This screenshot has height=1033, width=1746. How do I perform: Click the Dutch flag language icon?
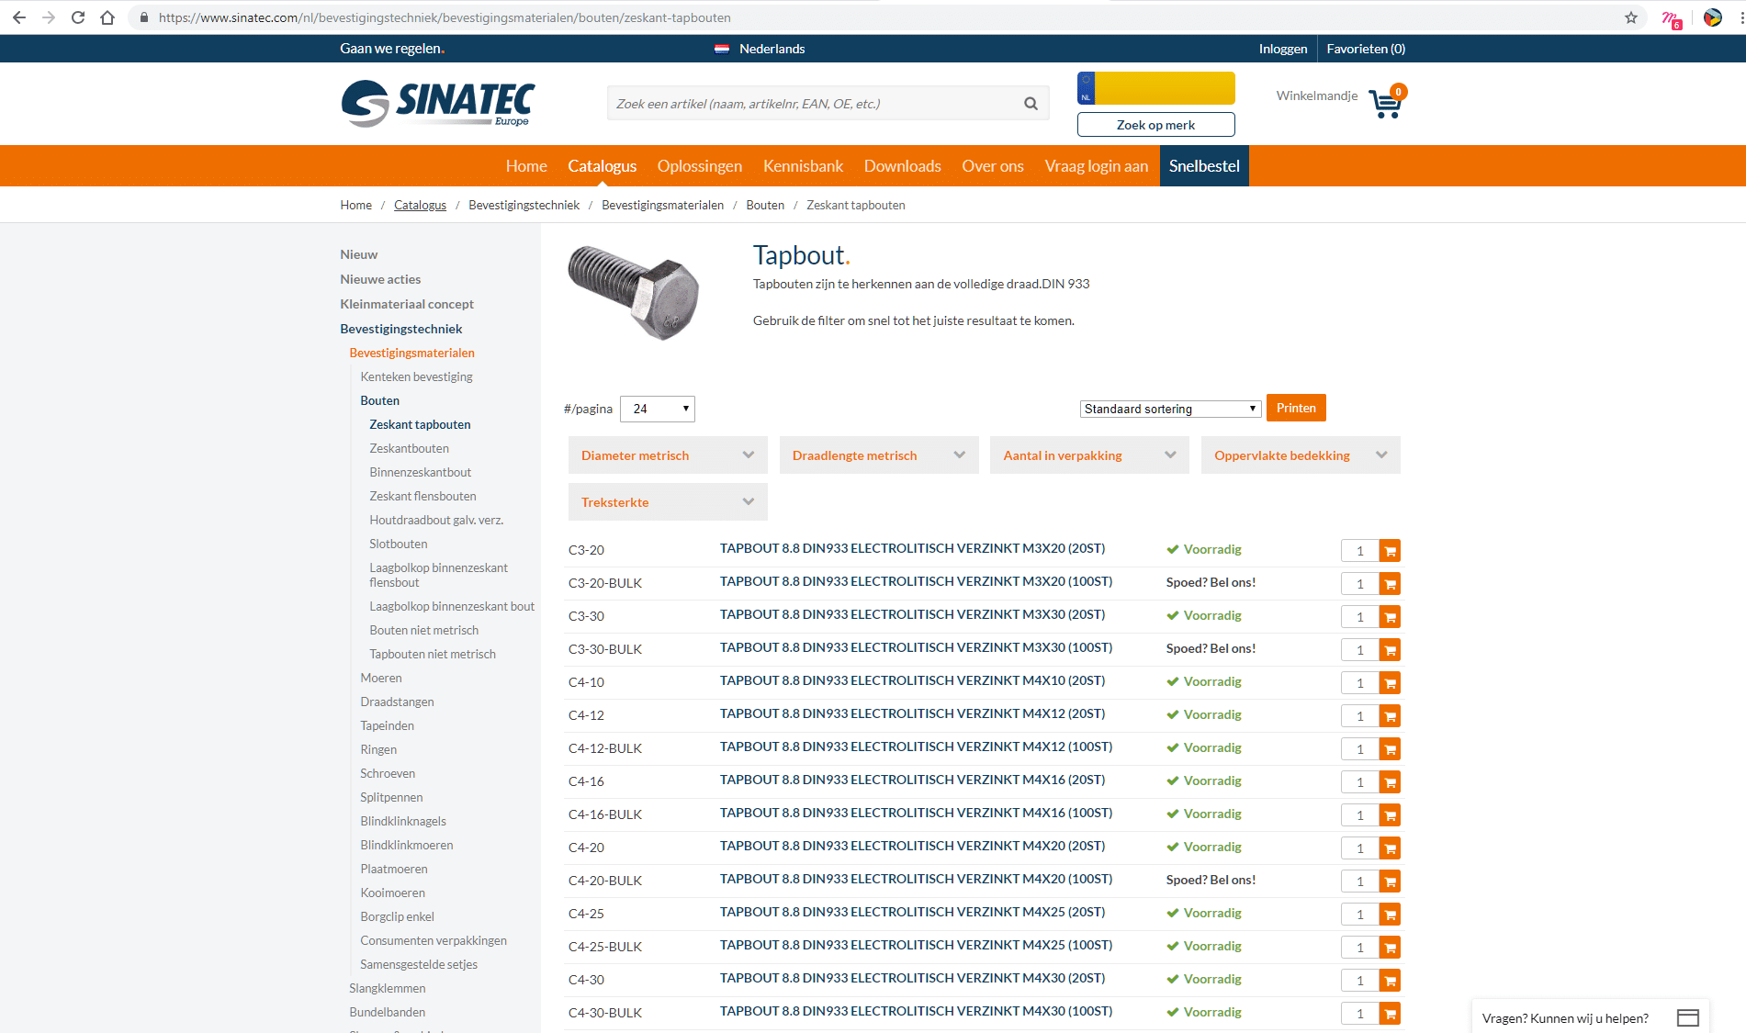[x=722, y=49]
